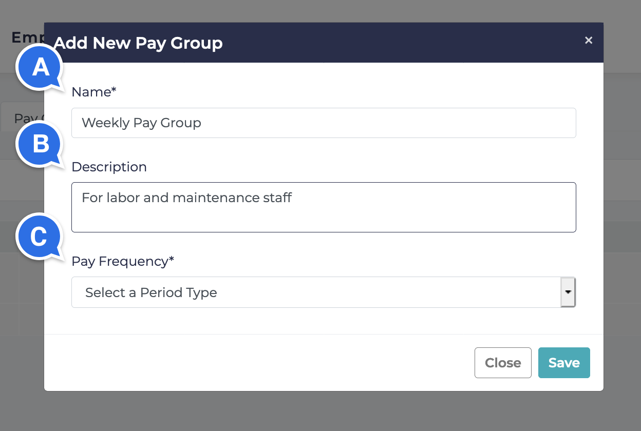Image resolution: width=641 pixels, height=431 pixels.
Task: Click the arrow button on Period Type select
Action: (x=568, y=292)
